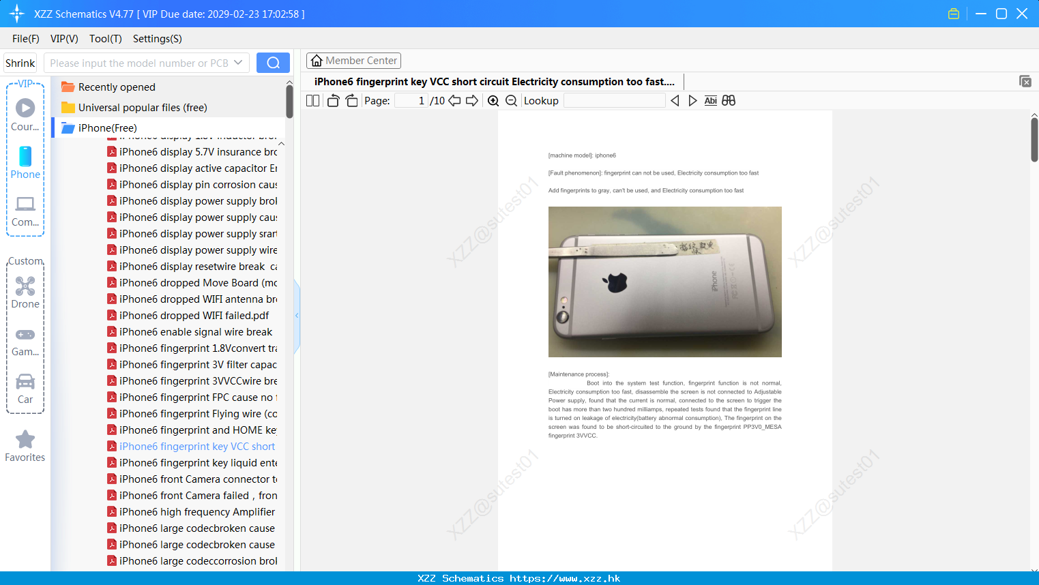1039x585 pixels.
Task: Click the Member Center home button
Action: point(353,61)
